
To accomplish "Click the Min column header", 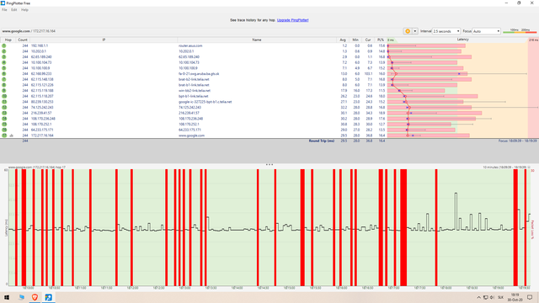I will 355,40.
